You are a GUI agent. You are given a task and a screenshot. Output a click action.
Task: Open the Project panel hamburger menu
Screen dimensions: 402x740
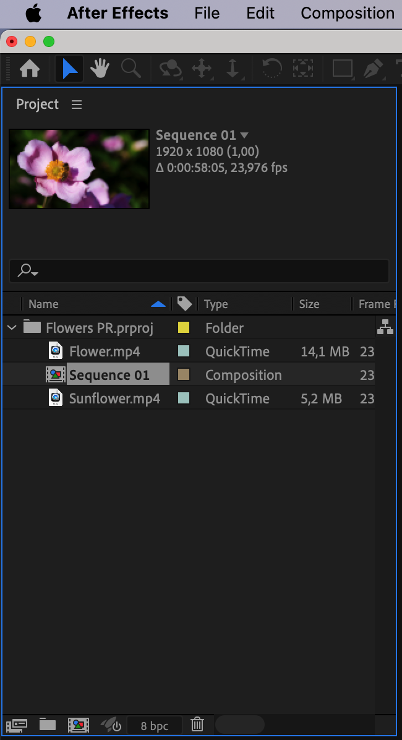coord(77,105)
